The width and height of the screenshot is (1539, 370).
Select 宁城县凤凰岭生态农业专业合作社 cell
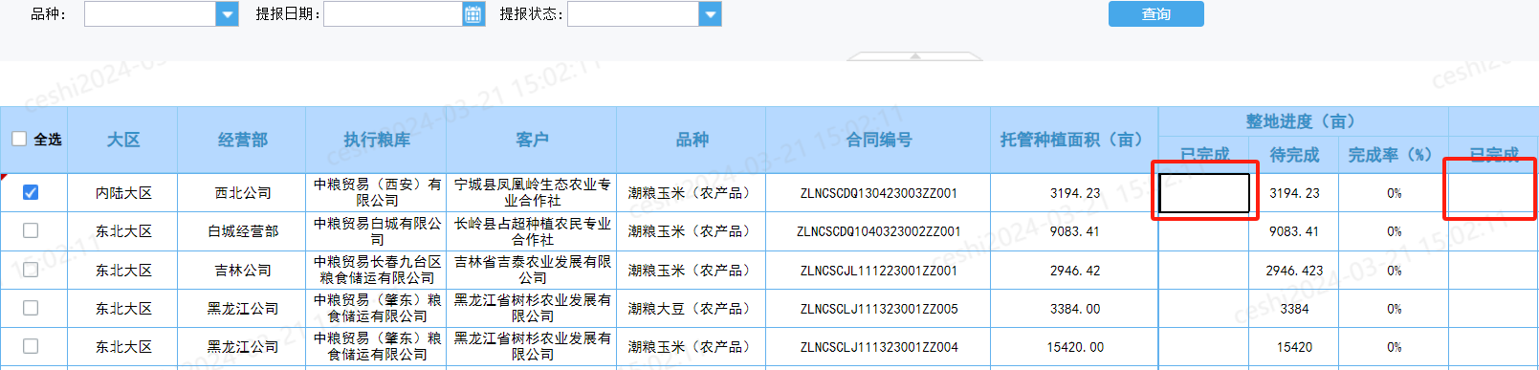point(532,193)
